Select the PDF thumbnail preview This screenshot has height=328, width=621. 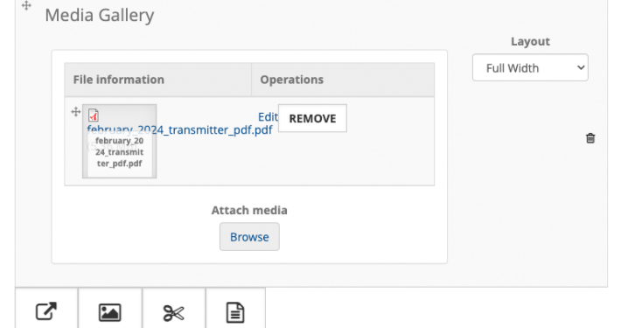[x=119, y=142]
